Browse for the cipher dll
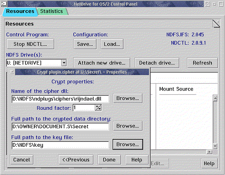 click(x=128, y=98)
